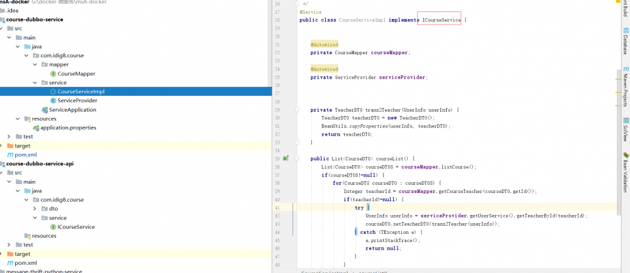This screenshot has height=273, width=630.
Task: Select the ServiceProvider class icon
Action: (52, 101)
